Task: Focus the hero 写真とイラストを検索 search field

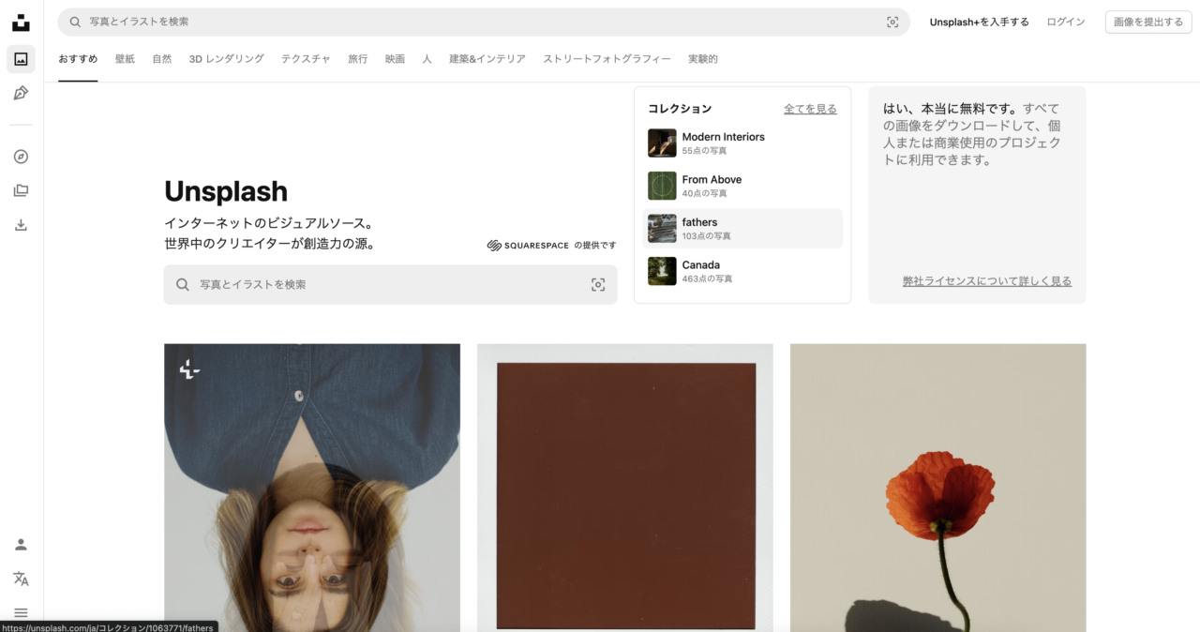Action: point(390,284)
